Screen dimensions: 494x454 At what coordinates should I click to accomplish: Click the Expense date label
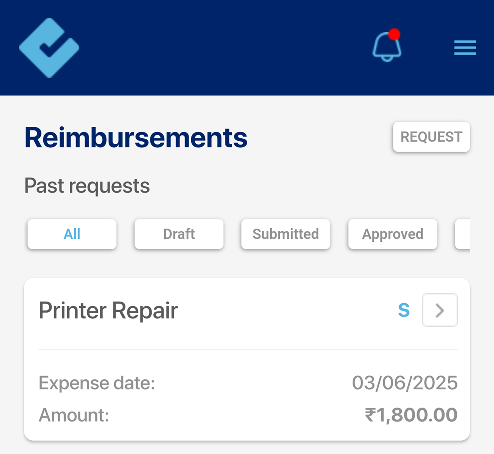[97, 383]
